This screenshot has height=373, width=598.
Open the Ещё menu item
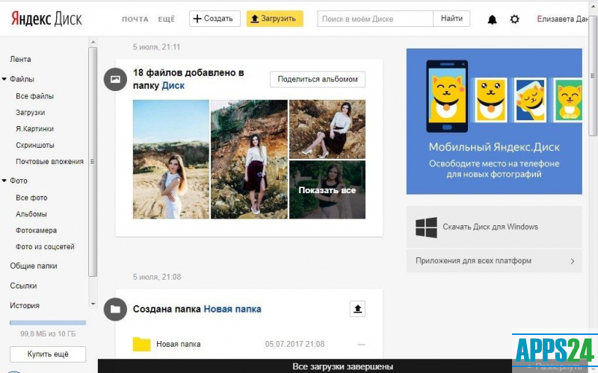tap(166, 19)
